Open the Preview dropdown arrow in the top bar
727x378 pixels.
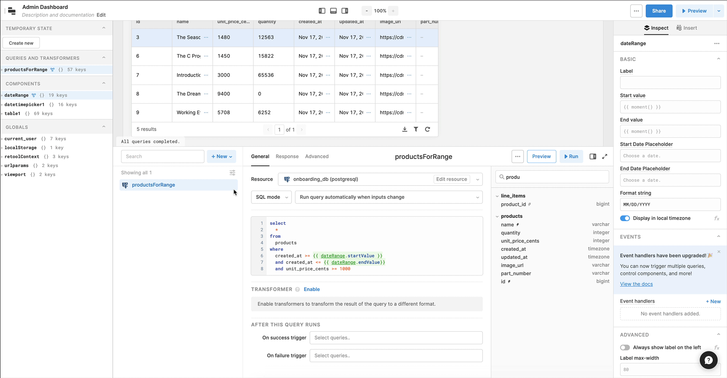pos(719,11)
